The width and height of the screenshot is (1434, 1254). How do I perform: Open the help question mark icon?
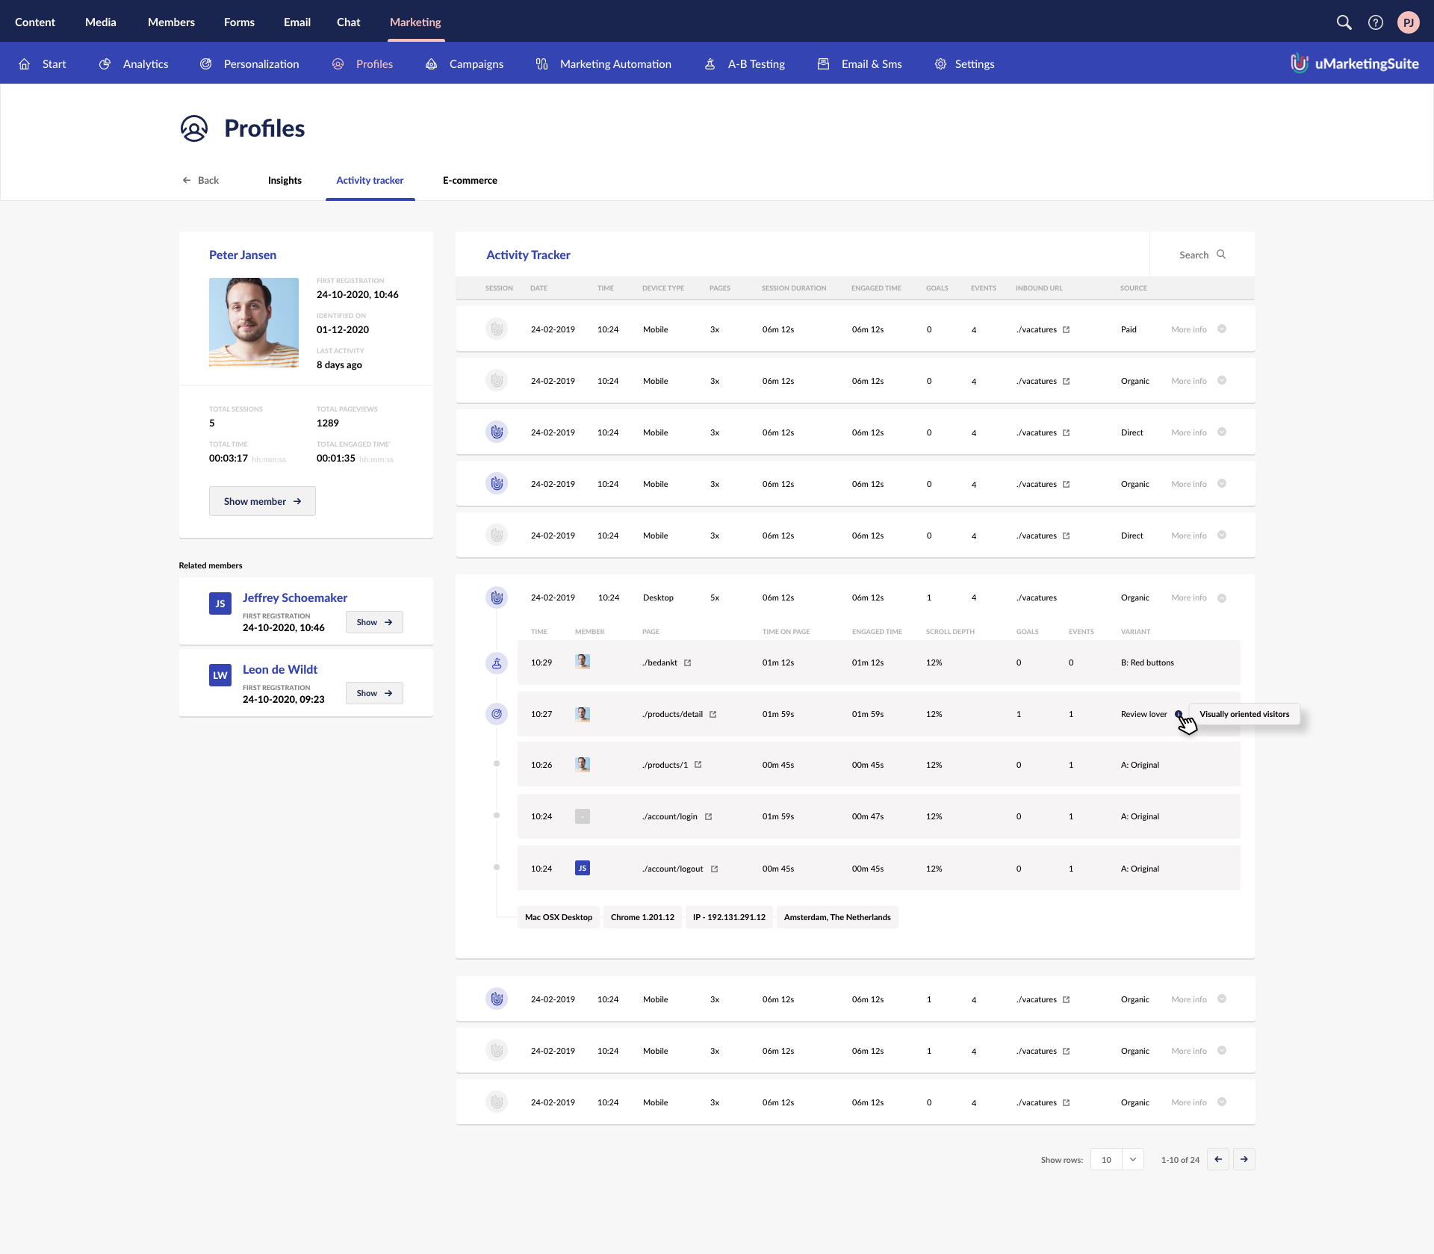[1375, 22]
